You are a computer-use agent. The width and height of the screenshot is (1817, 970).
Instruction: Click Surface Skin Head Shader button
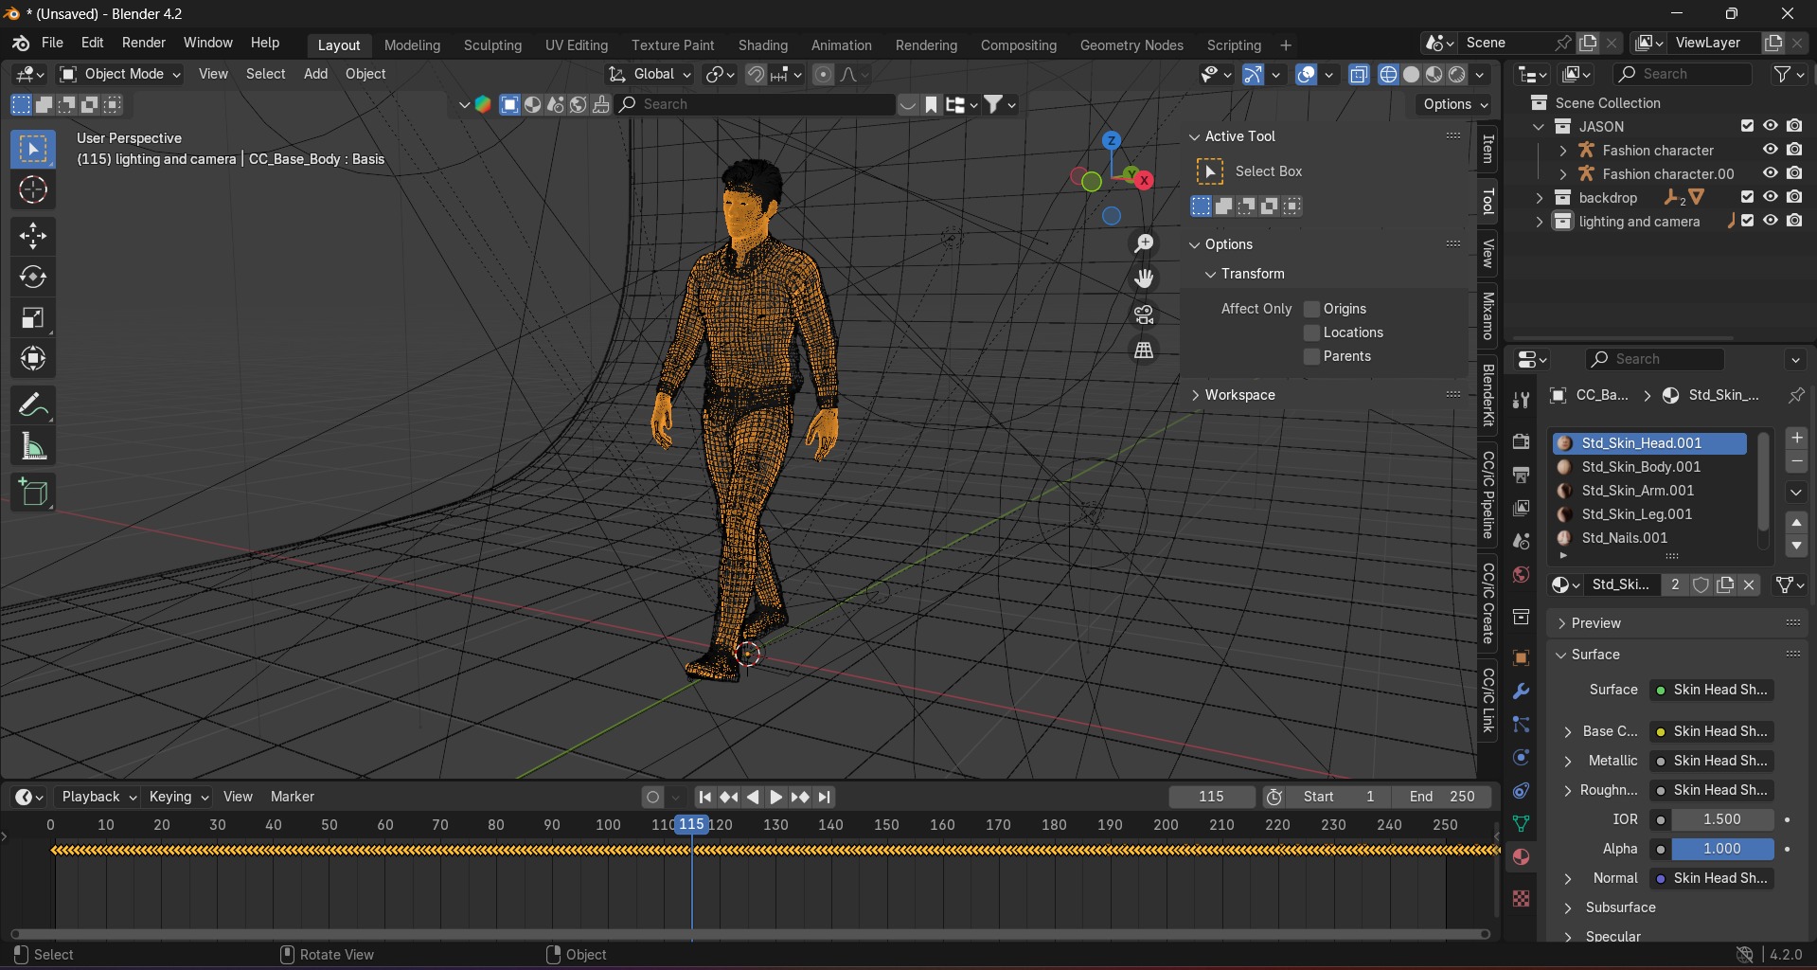(1712, 690)
